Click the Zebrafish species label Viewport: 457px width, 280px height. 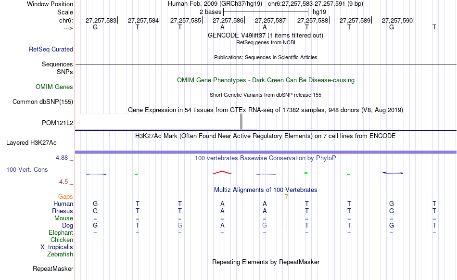(x=60, y=254)
